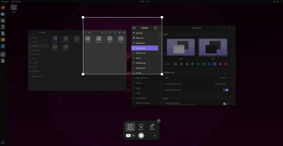Toggle Show Personal Folder switch
This screenshot has height=146, width=283.
pyautogui.click(x=226, y=90)
